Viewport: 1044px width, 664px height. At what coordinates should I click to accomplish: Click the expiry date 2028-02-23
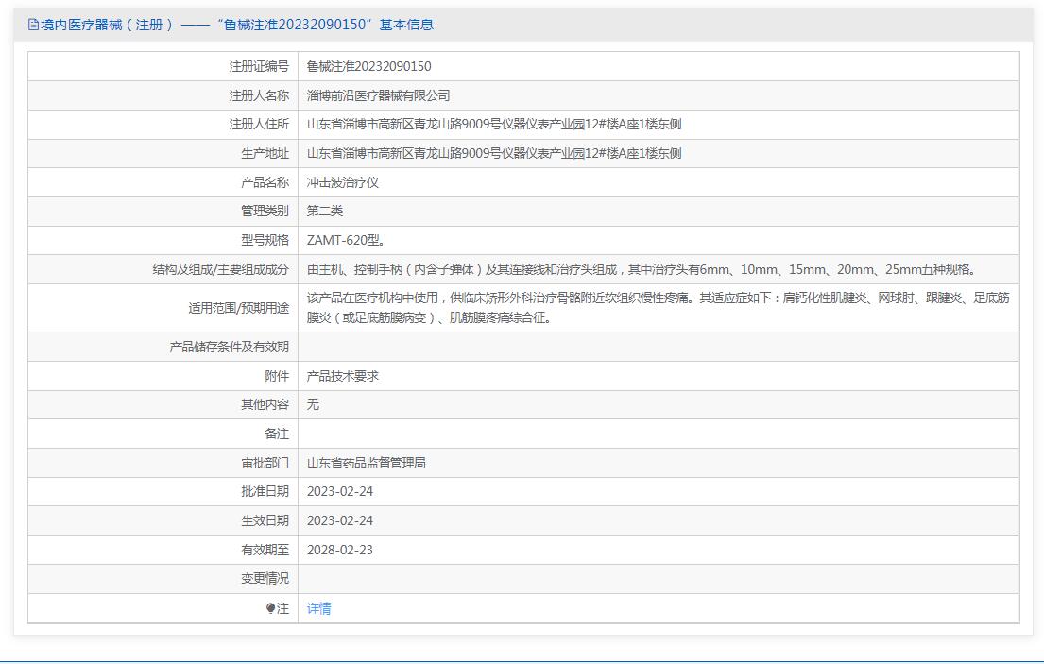click(339, 550)
